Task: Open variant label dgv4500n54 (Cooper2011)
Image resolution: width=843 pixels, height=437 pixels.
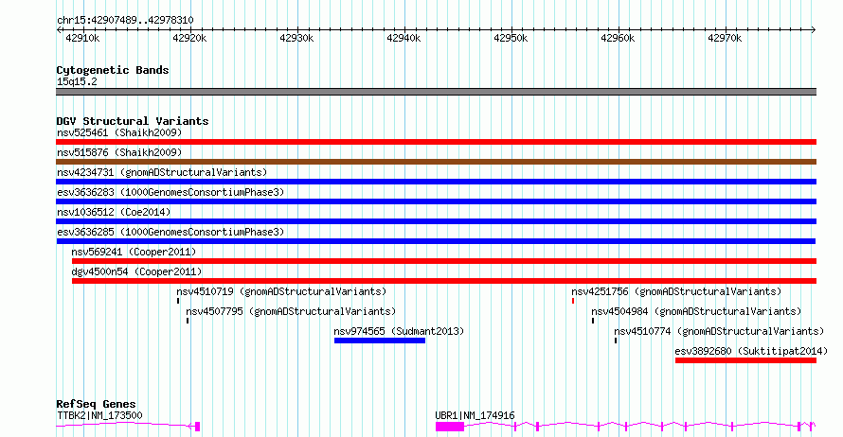Action: 136,271
